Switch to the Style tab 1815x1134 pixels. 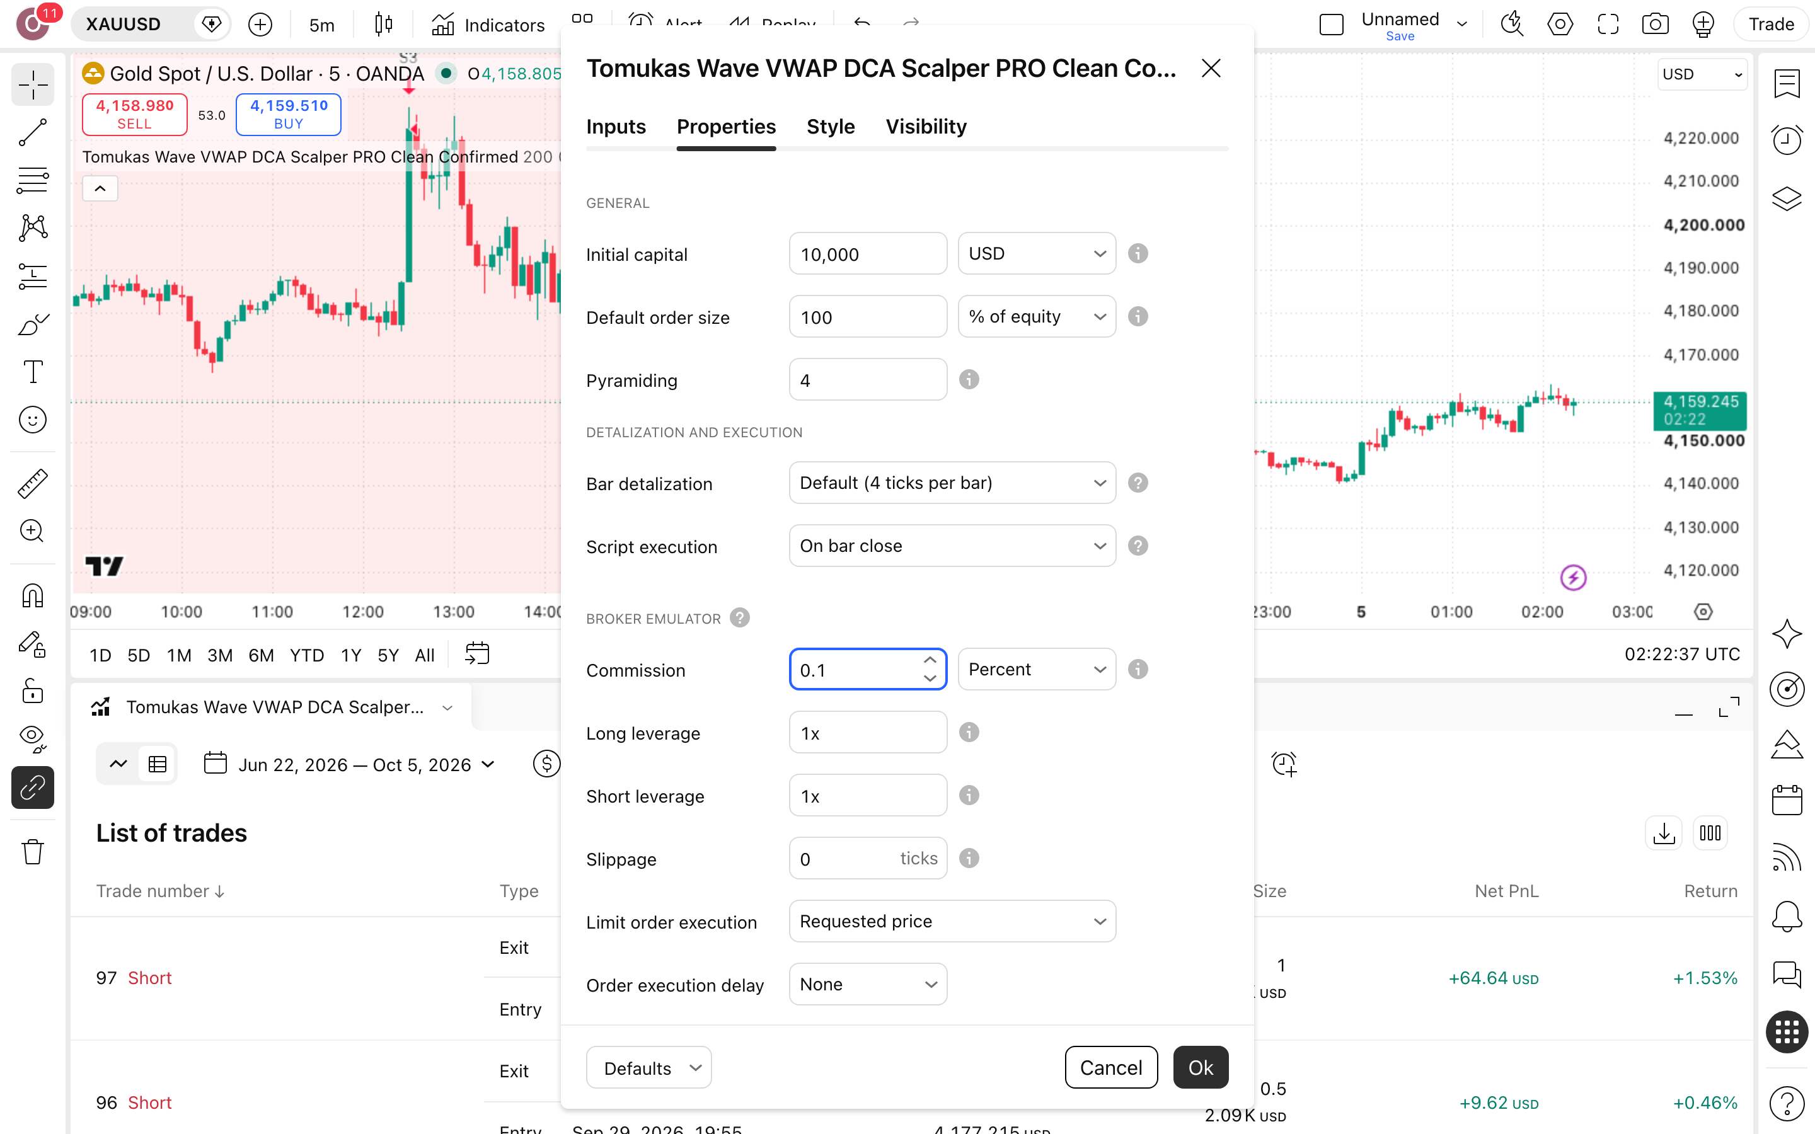[830, 127]
